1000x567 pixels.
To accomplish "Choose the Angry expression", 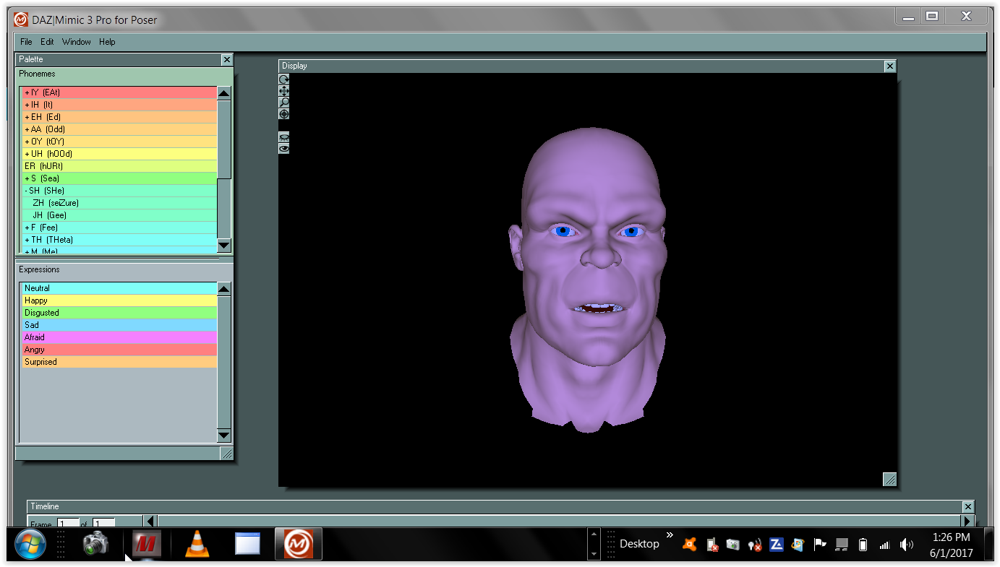I will tap(119, 350).
